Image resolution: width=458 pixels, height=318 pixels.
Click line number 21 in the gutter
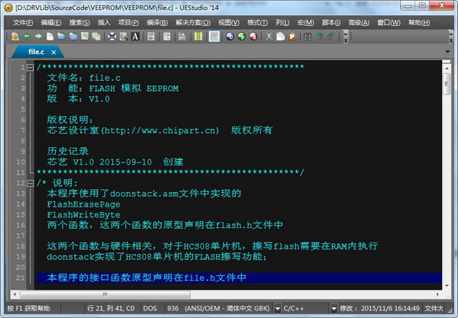coord(21,278)
